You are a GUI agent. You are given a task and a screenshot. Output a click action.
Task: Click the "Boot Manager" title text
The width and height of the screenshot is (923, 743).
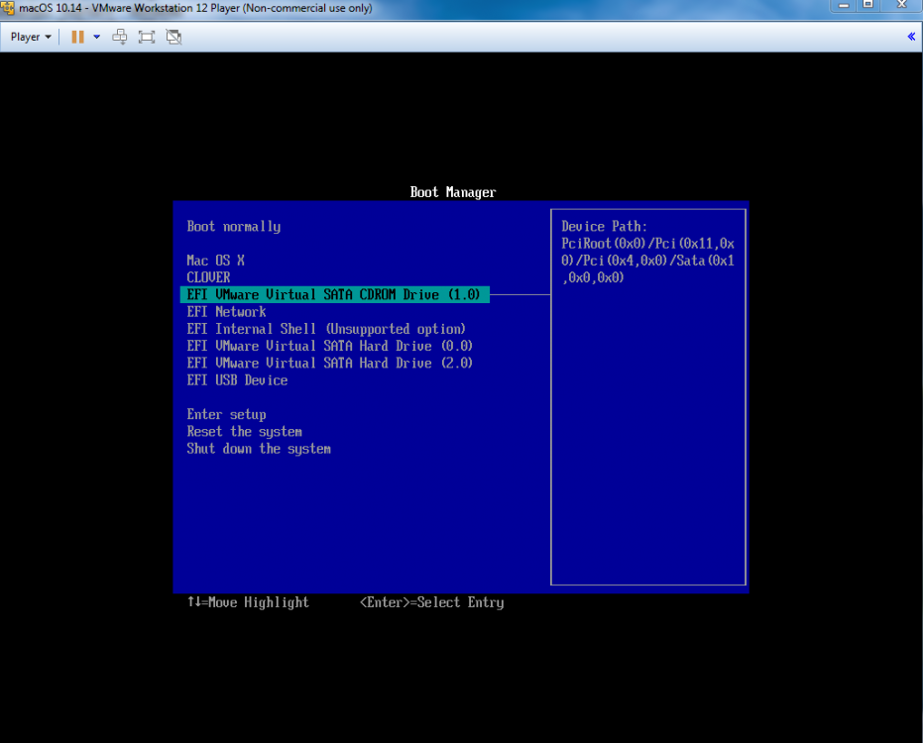pyautogui.click(x=453, y=192)
